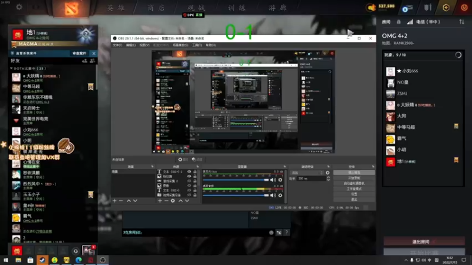Screen dimensions: 472x265
Task: Pop out the 场景 dock panel icon
Action: (x=152, y=167)
